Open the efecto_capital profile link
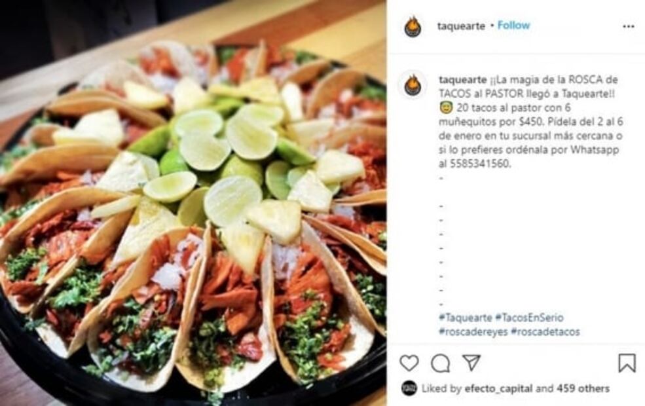The width and height of the screenshot is (645, 406). (498, 388)
